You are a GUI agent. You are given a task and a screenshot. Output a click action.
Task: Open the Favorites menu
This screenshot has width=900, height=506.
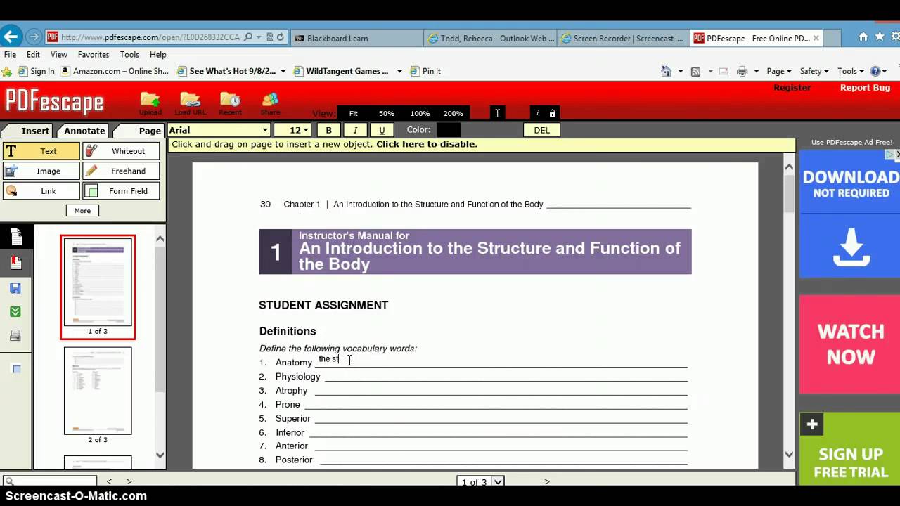94,54
